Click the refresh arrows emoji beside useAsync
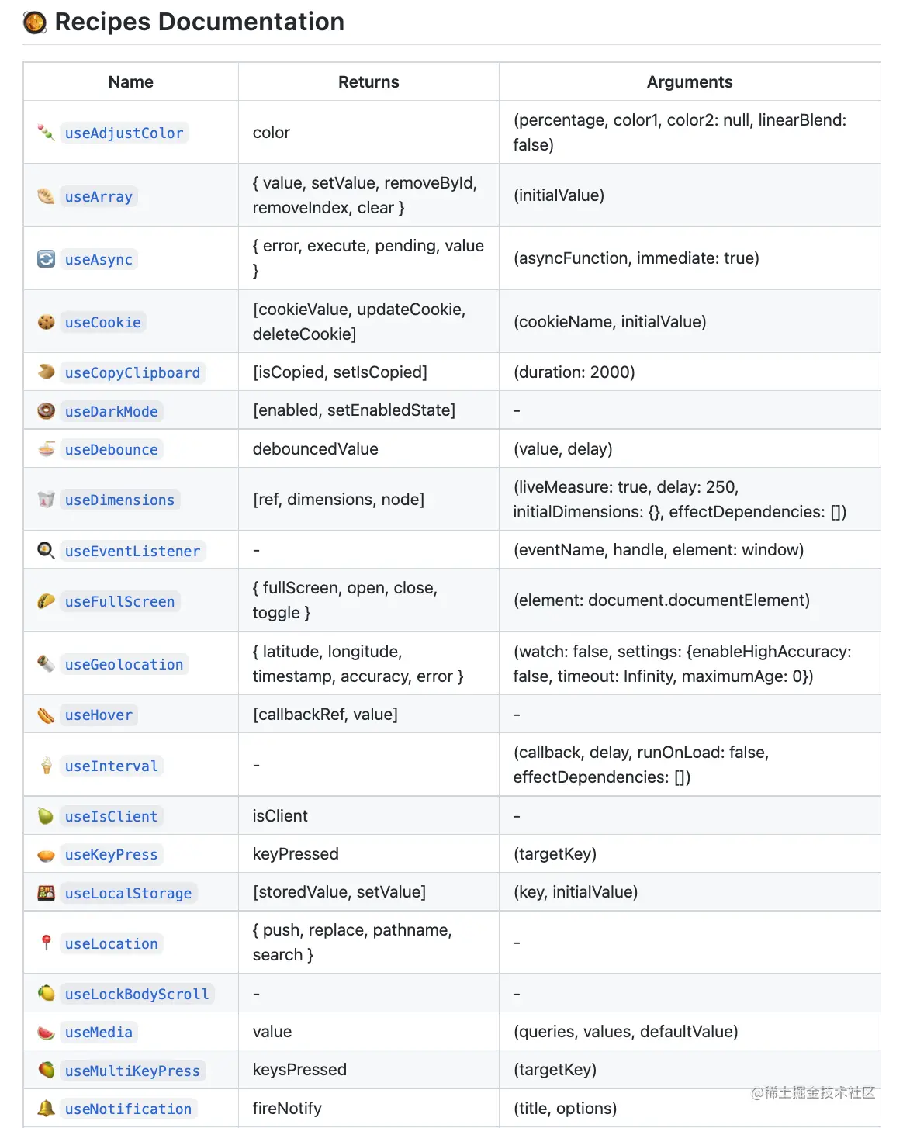 (x=47, y=259)
